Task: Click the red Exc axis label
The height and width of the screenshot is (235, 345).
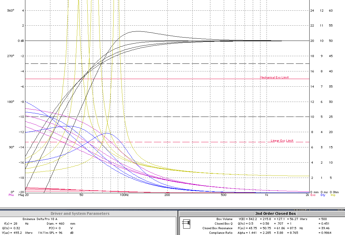Action: tap(313, 195)
